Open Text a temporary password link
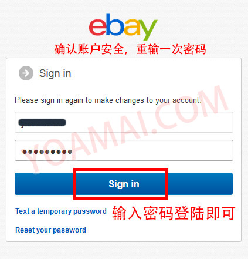 [61, 211]
